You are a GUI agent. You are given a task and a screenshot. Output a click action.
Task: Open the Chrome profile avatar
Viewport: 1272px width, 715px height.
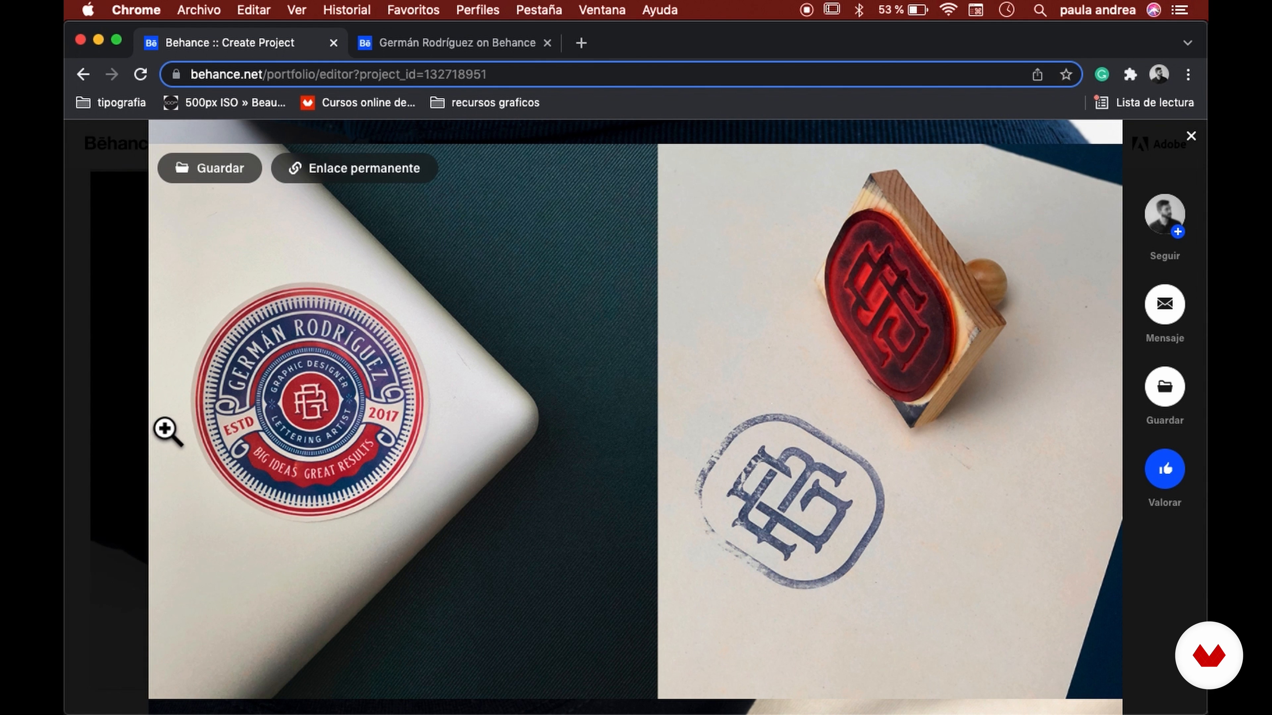pos(1158,74)
